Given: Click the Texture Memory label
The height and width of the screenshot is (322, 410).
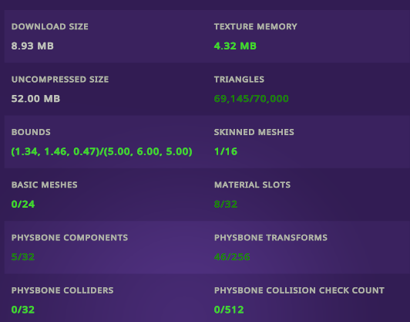Looking at the screenshot, I should [255, 26].
